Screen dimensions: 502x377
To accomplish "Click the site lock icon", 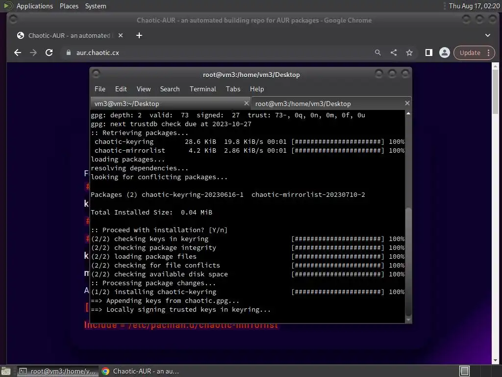I will point(68,53).
